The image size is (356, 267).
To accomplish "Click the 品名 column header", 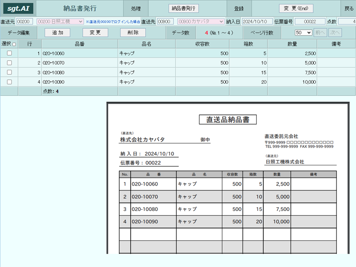I will tap(146, 44).
